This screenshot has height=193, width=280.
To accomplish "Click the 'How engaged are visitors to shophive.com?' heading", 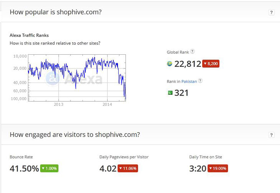I will pyautogui.click(x=75, y=135).
